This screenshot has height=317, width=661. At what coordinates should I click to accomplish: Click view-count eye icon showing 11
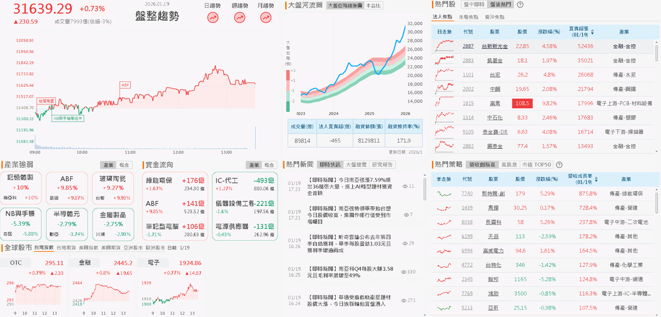(405, 186)
